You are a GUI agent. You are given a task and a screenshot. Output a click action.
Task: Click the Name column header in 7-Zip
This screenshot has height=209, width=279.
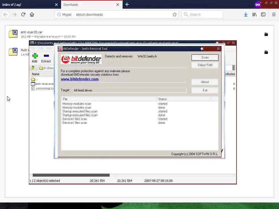coord(42,74)
